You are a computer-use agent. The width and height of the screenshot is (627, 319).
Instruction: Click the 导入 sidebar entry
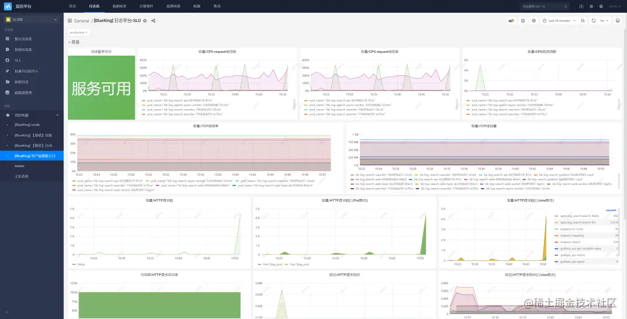18,60
